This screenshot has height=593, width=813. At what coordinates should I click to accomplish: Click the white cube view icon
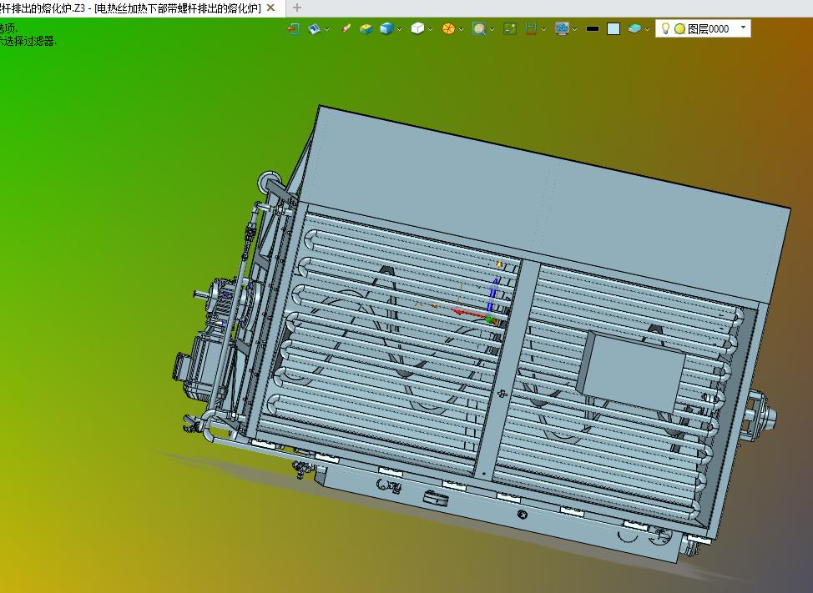pyautogui.click(x=417, y=29)
